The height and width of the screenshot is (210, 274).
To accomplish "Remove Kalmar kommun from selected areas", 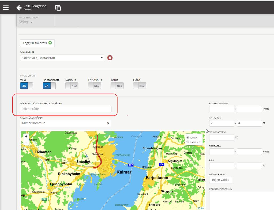I will 108,123.
